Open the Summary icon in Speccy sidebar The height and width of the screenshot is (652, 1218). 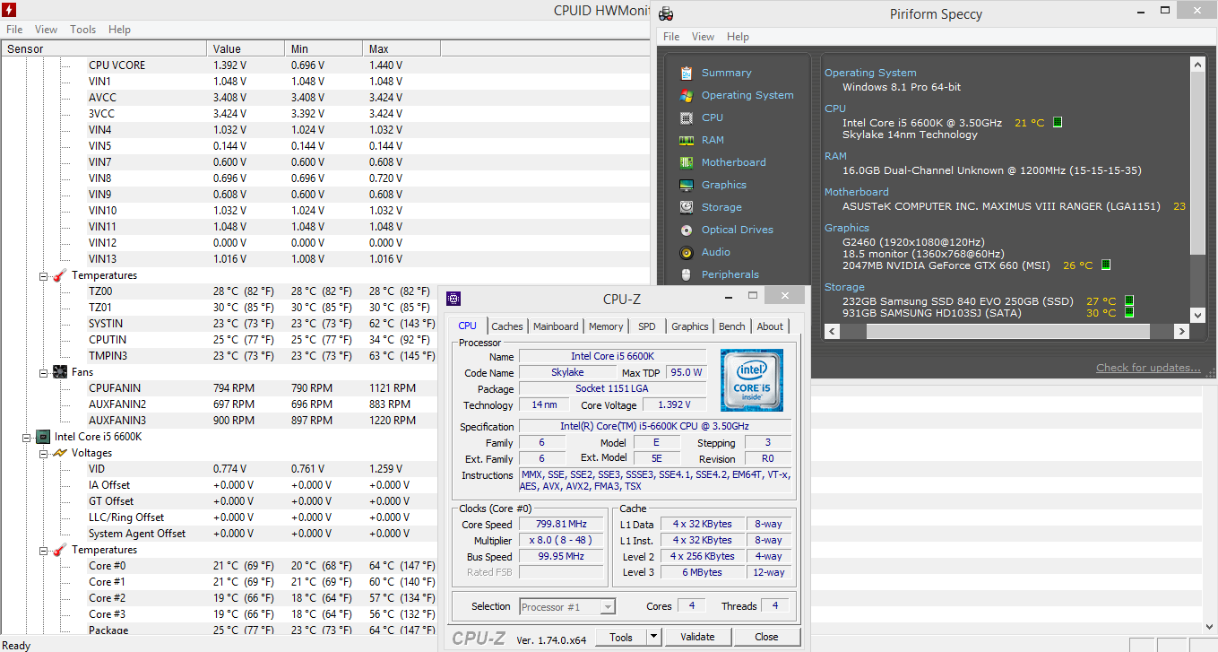687,73
